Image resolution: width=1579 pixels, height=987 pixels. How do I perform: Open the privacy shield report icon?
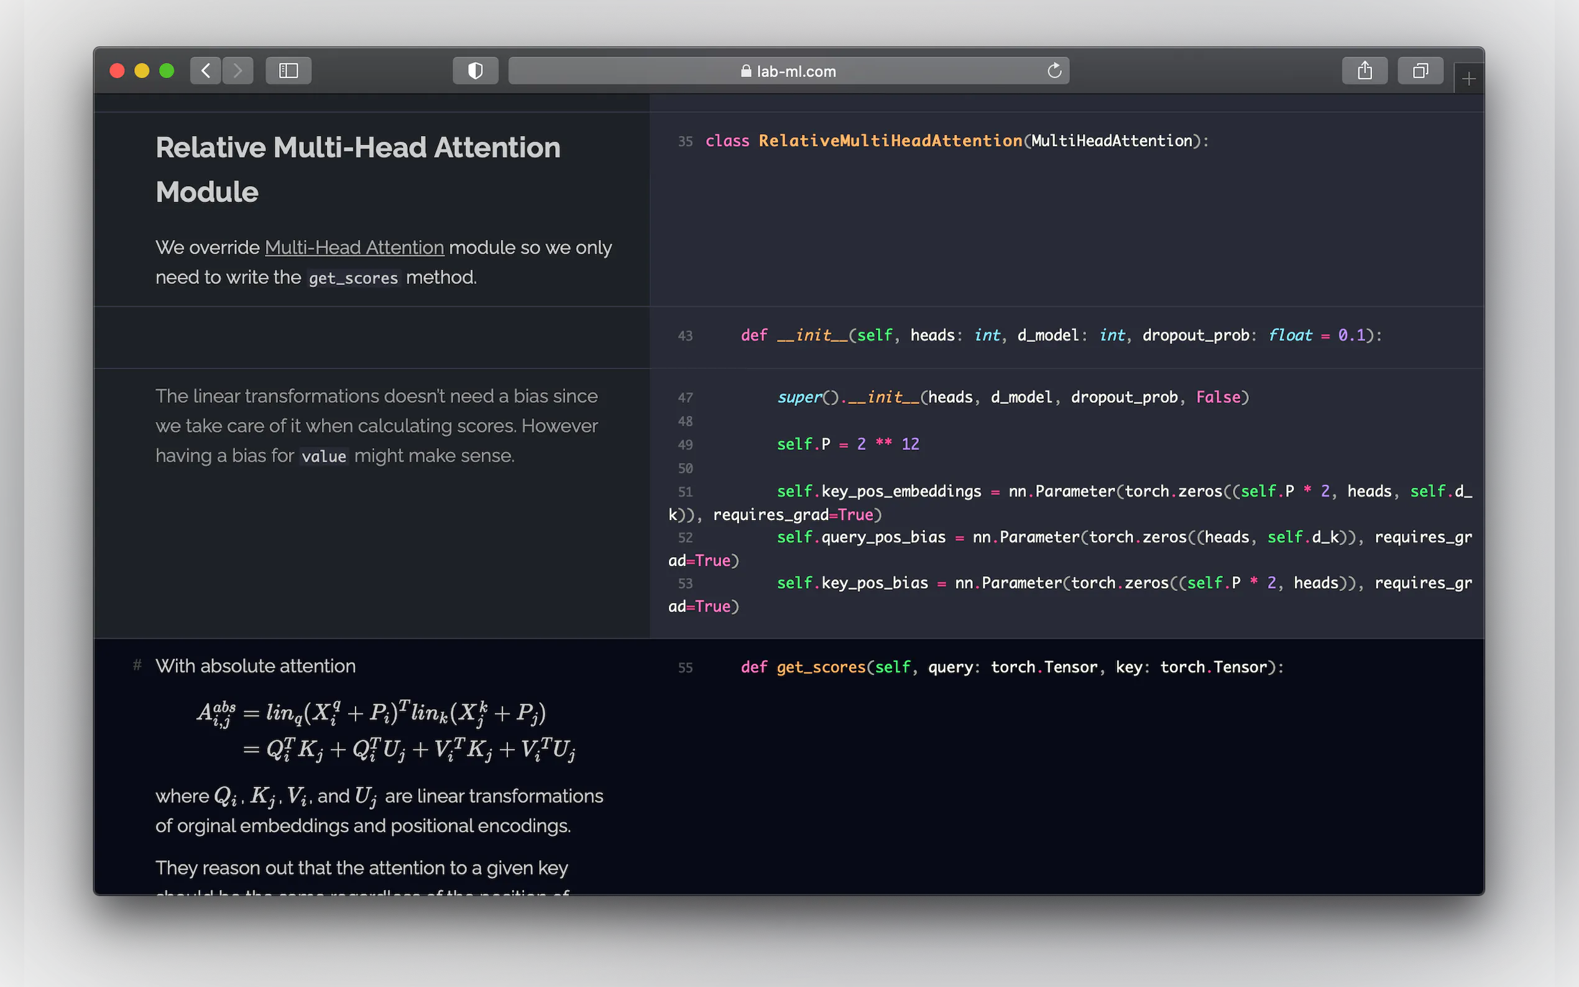coord(475,70)
